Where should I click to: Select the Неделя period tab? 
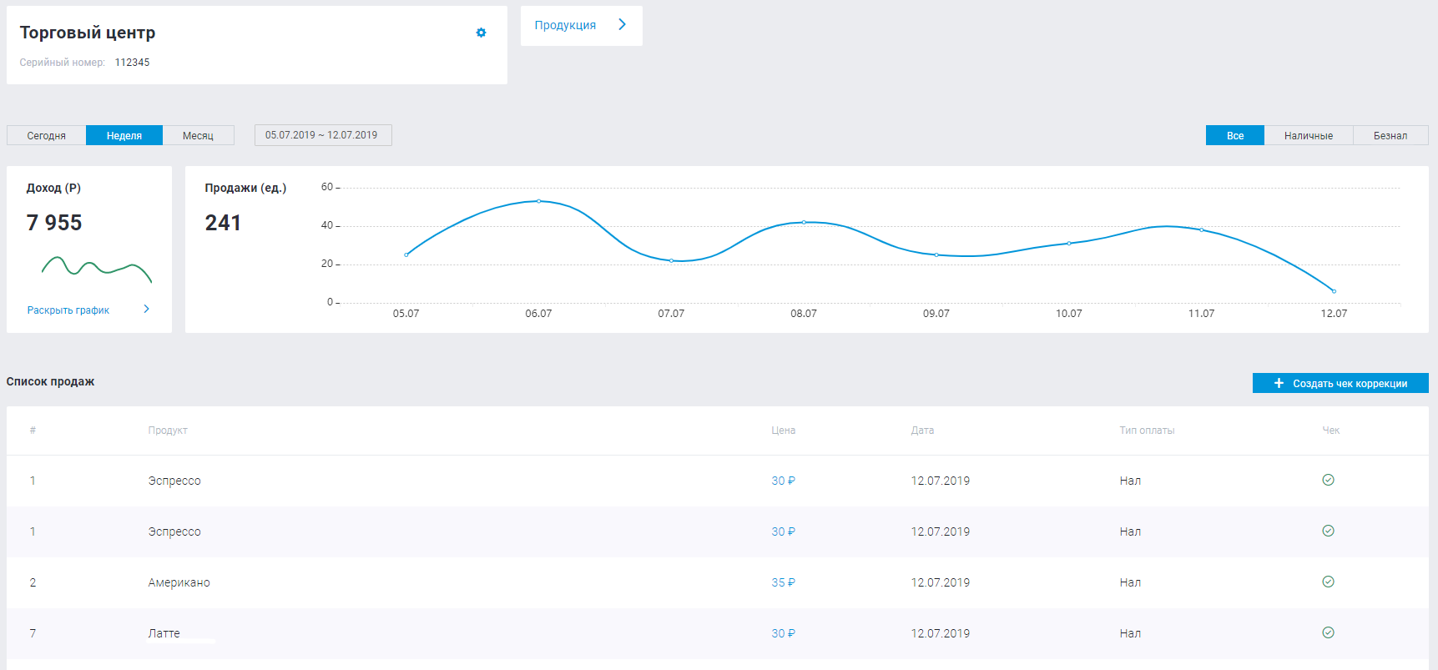(124, 135)
